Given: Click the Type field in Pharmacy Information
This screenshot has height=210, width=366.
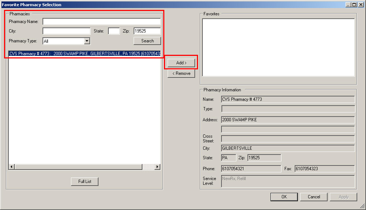Looking at the screenshot, I should point(288,109).
